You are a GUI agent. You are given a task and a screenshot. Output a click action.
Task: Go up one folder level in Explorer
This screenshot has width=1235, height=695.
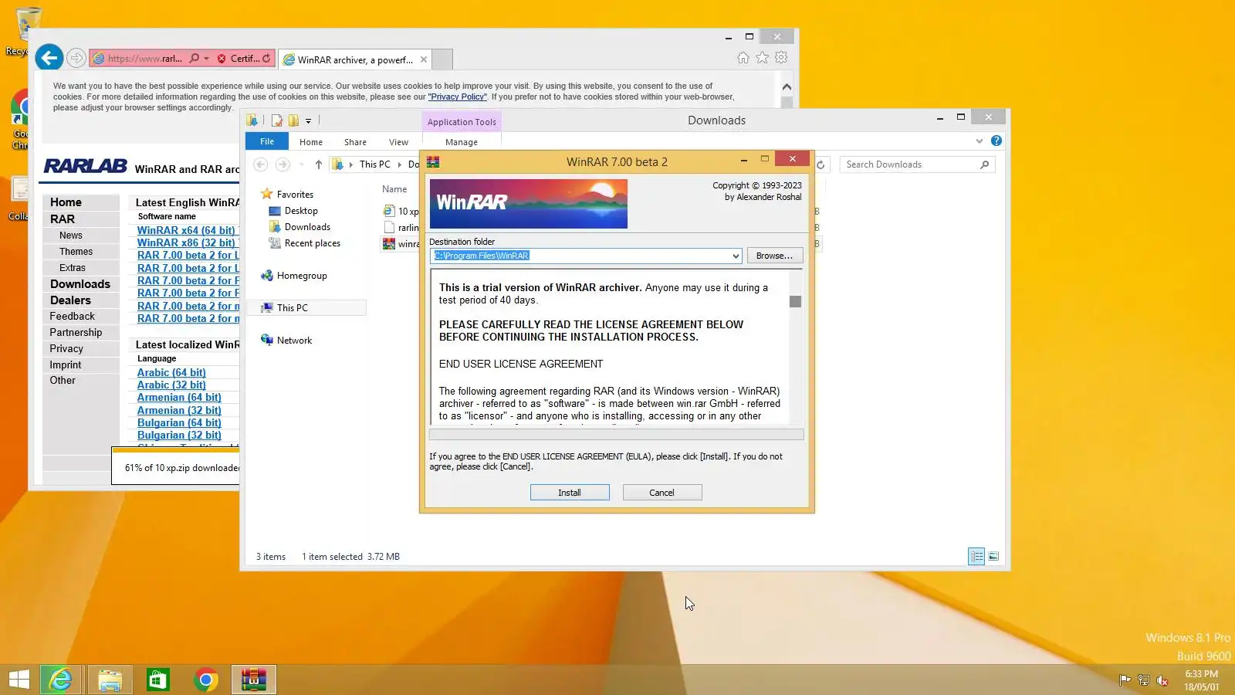click(x=318, y=164)
